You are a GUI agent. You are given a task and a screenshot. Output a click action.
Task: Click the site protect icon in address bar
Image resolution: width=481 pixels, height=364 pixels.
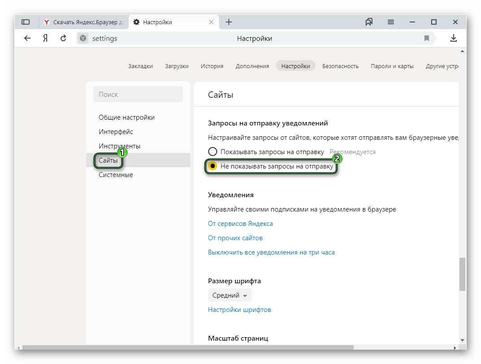83,38
